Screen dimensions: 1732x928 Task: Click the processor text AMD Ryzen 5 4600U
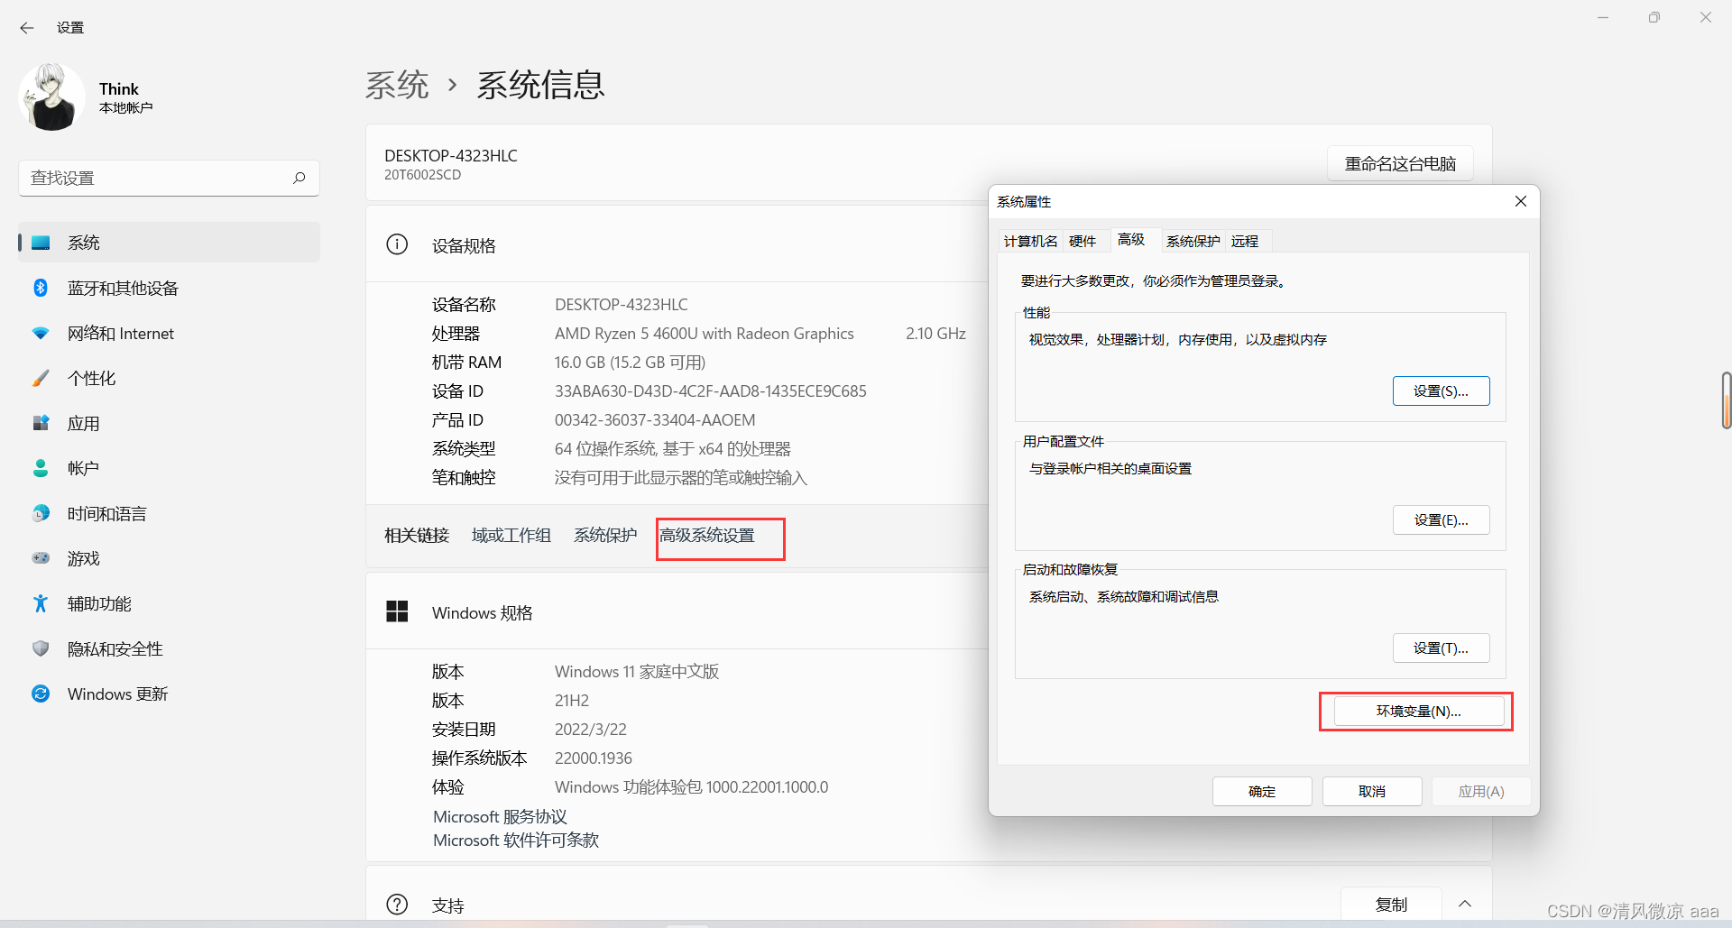(x=704, y=334)
